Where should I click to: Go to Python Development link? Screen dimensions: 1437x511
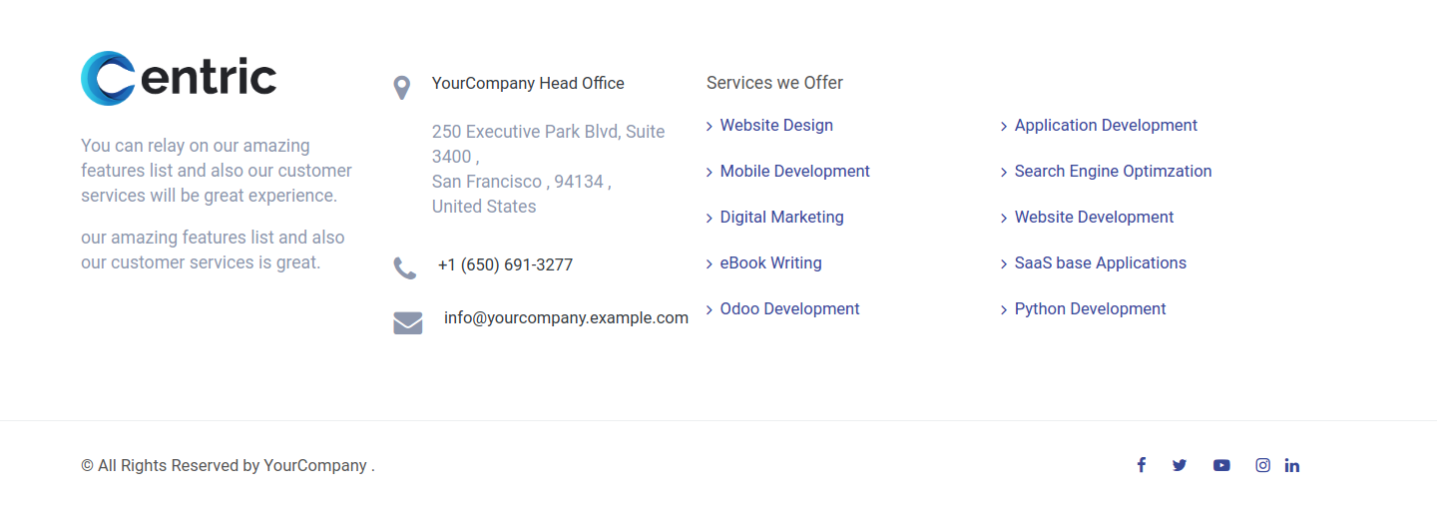(1091, 309)
